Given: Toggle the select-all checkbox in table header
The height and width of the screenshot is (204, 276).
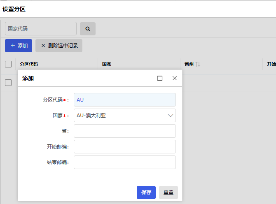Looking at the screenshot, I should pyautogui.click(x=8, y=64).
